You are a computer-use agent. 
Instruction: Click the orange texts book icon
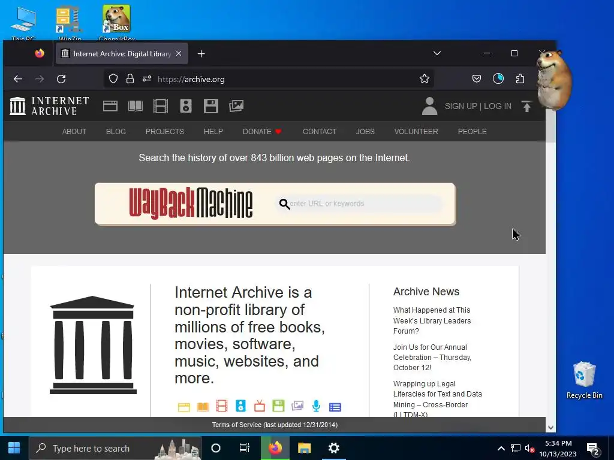(x=203, y=407)
